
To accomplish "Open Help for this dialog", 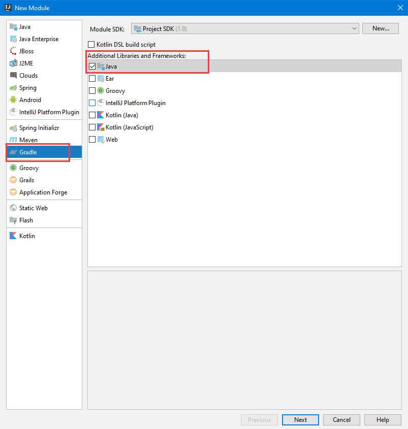I will (x=383, y=420).
